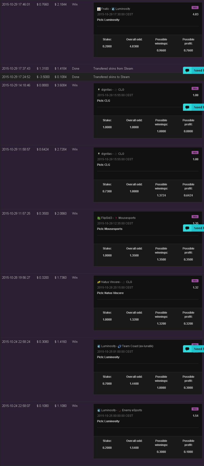Open Need help chat on the FlipSid3 card
Viewport: 204px width, 466px height.
194,228
